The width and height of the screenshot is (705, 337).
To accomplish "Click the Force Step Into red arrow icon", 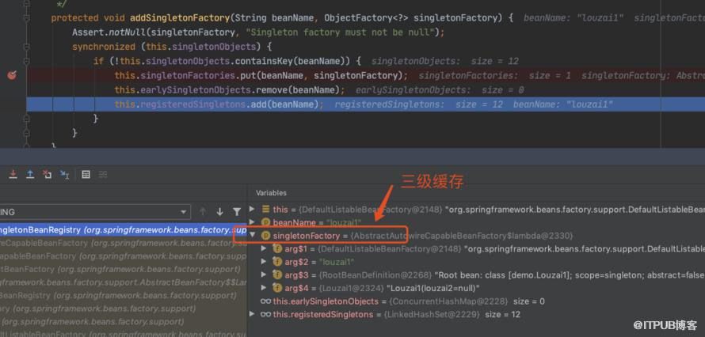I will pos(13,174).
